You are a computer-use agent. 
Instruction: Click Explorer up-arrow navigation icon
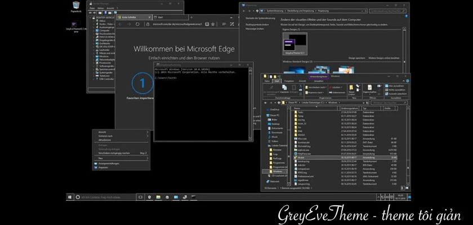279,103
